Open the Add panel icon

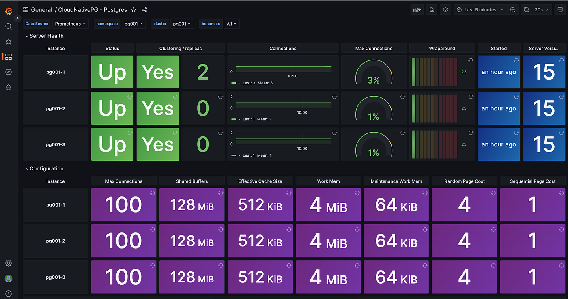click(x=417, y=9)
